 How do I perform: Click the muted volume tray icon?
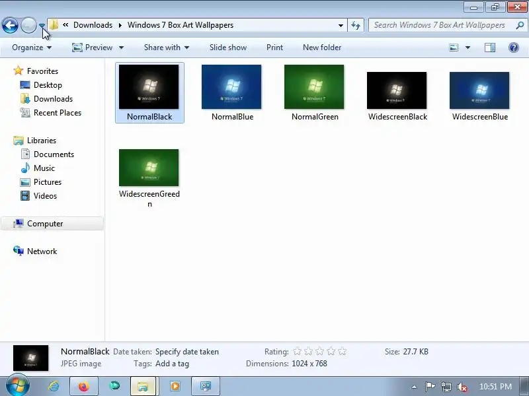tap(462, 387)
